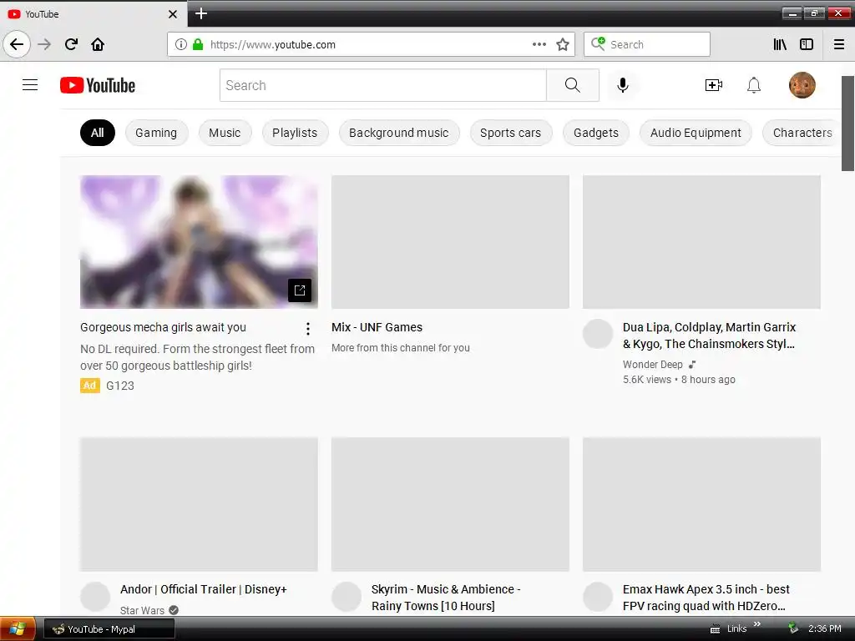The image size is (855, 641).
Task: Open Dua Lipa, Coldplay video title
Action: (x=710, y=336)
